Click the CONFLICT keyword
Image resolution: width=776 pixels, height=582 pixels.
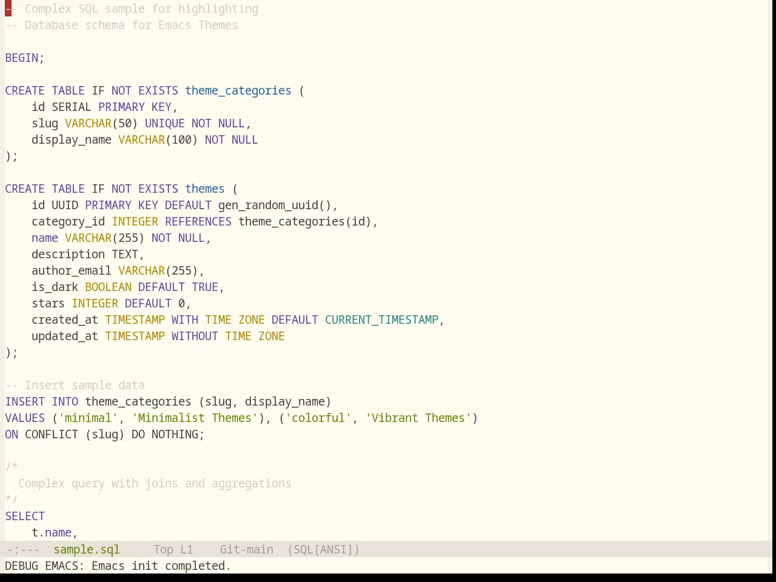pos(52,434)
